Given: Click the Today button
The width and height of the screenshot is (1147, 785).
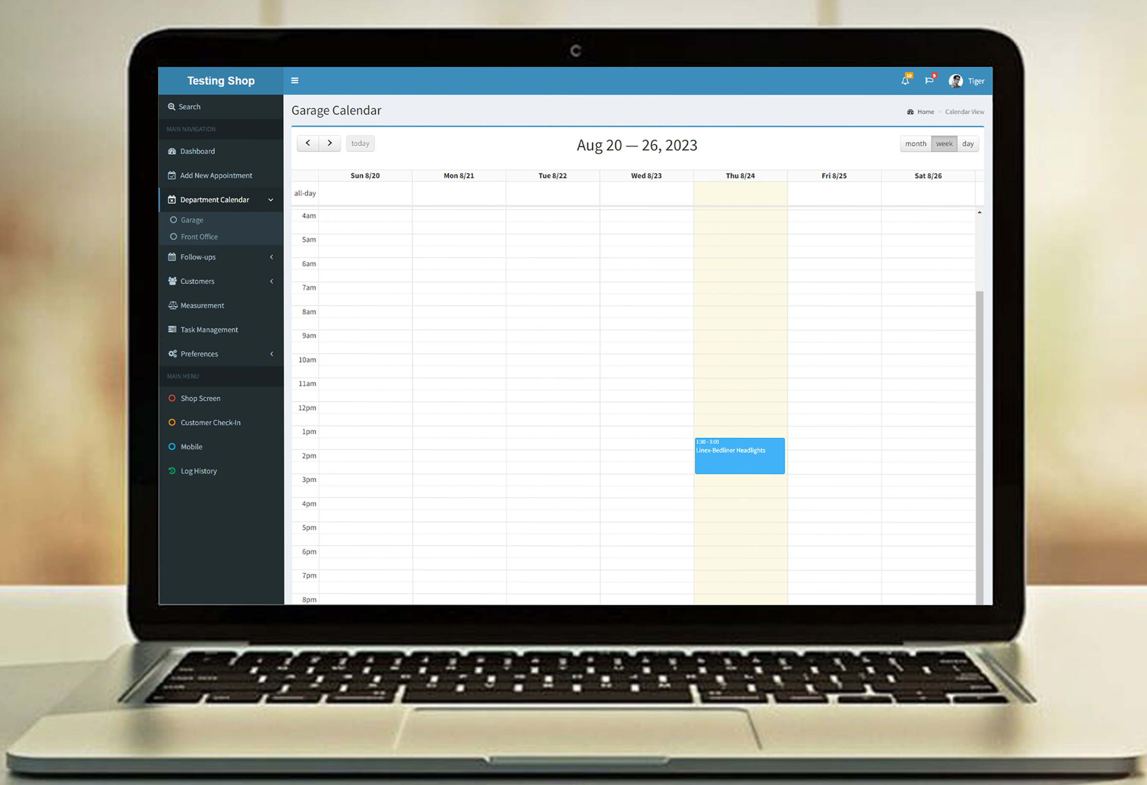Looking at the screenshot, I should (x=360, y=143).
